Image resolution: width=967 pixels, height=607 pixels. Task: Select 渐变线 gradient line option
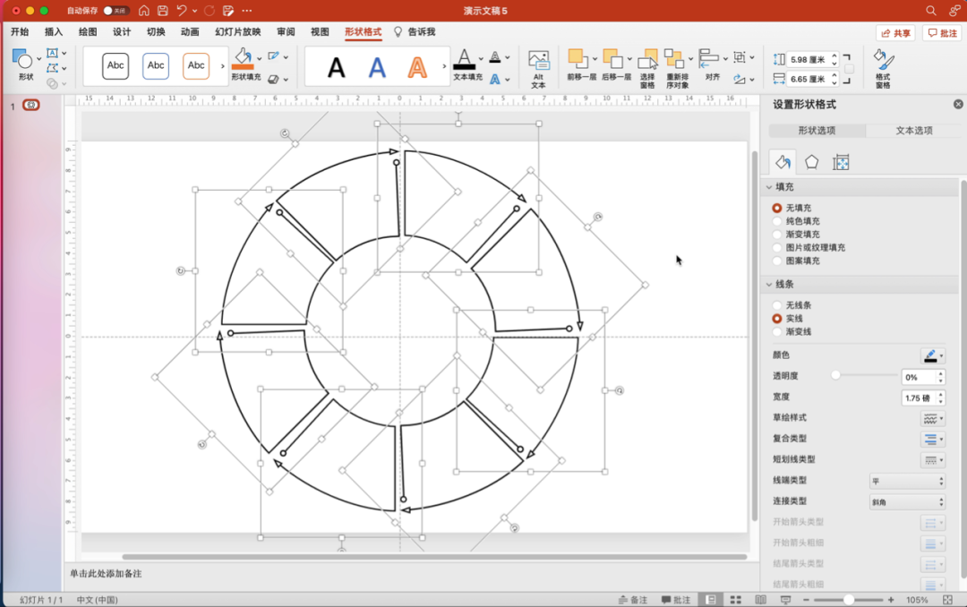[777, 332]
